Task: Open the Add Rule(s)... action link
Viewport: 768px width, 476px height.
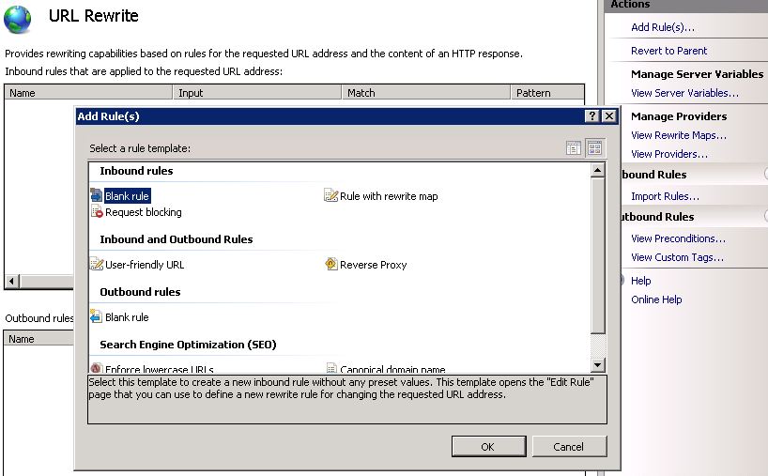Action: point(663,27)
